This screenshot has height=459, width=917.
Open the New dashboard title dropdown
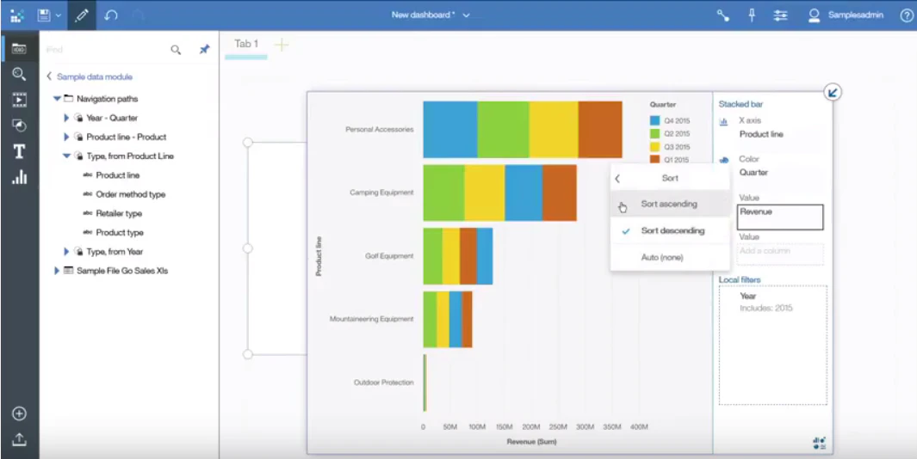click(466, 15)
